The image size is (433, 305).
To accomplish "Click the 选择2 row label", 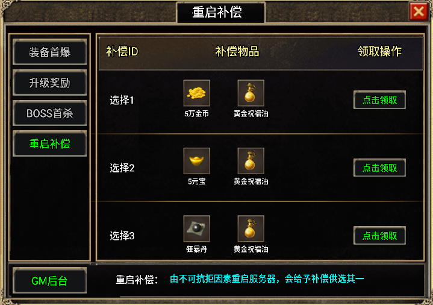I will coord(122,168).
